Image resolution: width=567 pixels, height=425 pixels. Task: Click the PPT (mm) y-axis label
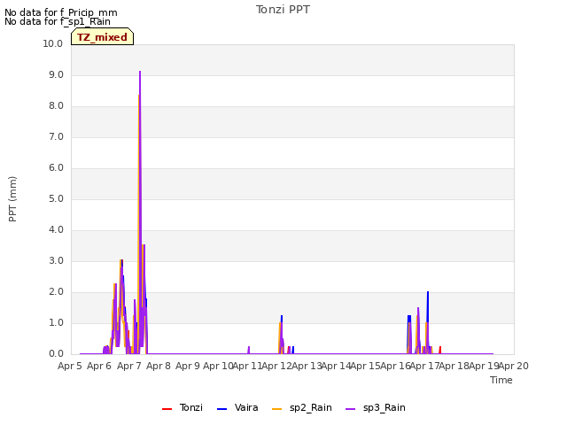point(12,198)
